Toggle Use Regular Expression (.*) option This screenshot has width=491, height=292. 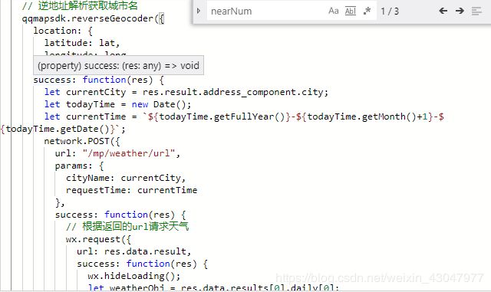[367, 11]
